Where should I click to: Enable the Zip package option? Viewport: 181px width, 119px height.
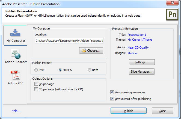pyautogui.click(x=36, y=84)
